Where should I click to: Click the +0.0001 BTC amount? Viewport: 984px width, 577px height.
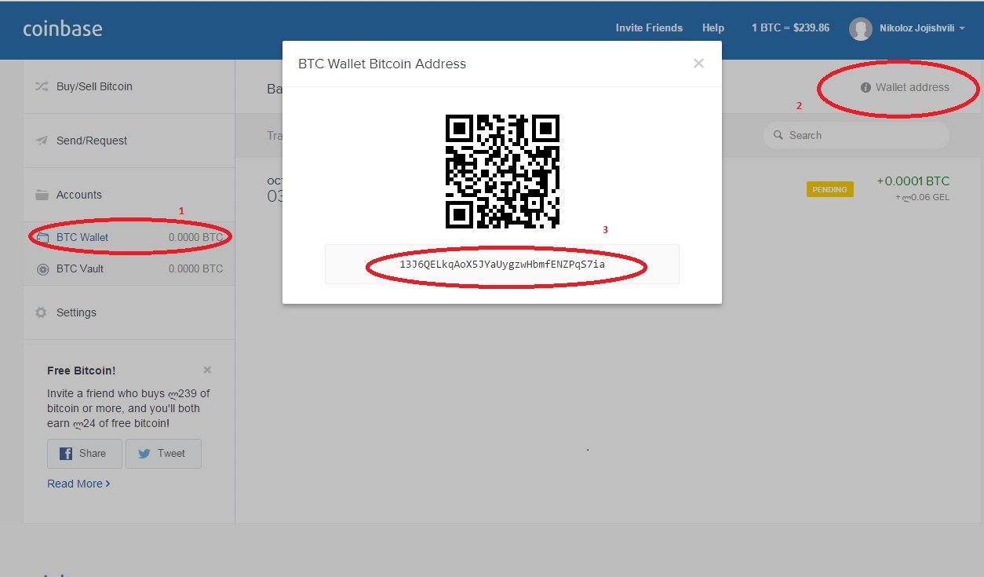[913, 181]
